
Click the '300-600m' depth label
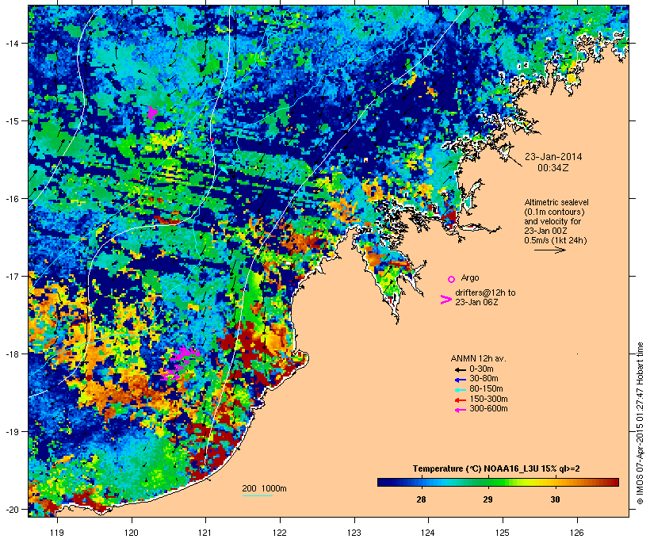tap(488, 409)
